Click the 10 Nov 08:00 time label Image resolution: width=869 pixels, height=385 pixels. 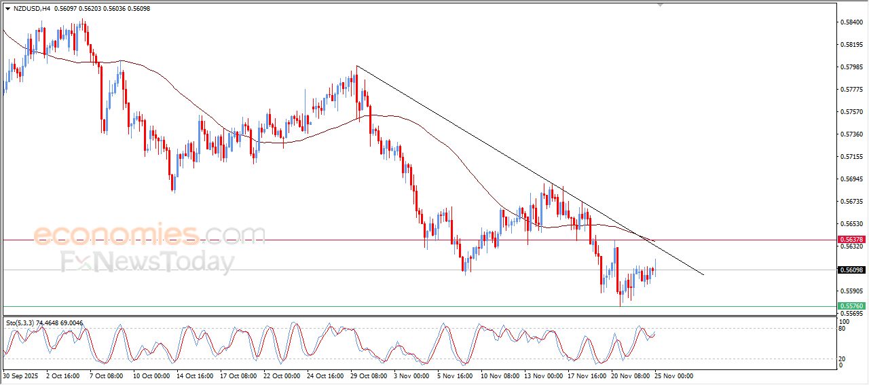(x=500, y=375)
